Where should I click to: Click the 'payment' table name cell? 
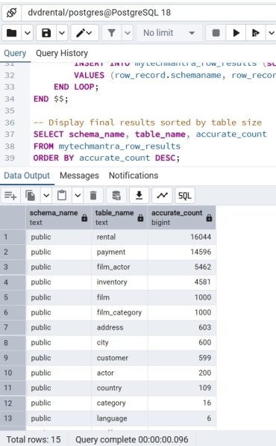[119, 252]
